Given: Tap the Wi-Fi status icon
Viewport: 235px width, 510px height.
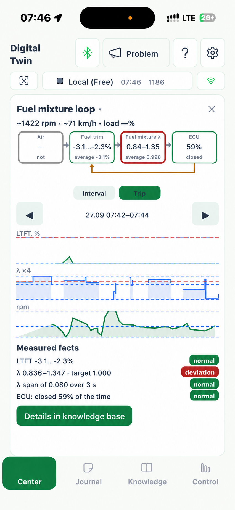Looking at the screenshot, I should [211, 81].
